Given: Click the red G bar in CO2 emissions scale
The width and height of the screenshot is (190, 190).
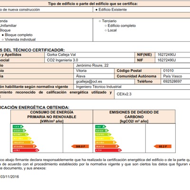Looking at the screenshot, I should (x=108, y=150).
